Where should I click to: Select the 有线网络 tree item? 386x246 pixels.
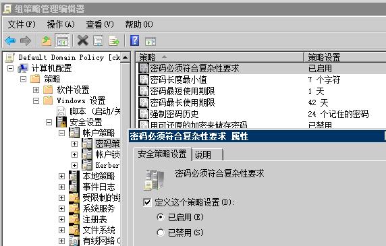pyautogui.click(x=101, y=241)
